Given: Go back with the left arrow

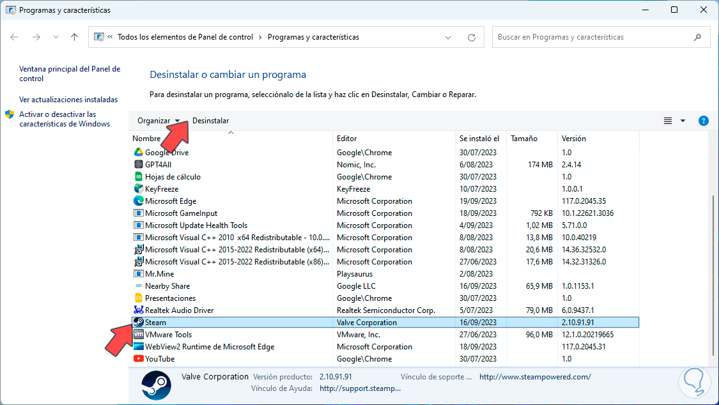Looking at the screenshot, I should point(14,37).
